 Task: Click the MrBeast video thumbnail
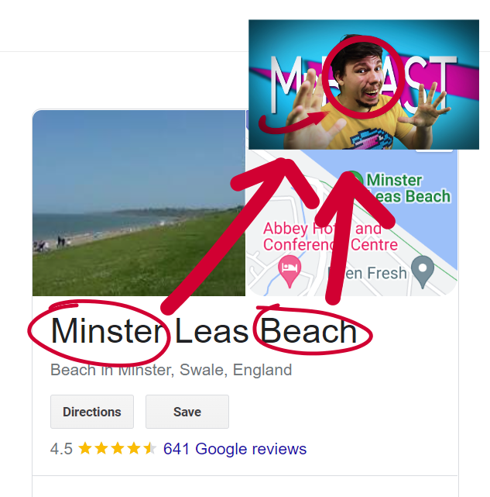point(364,84)
